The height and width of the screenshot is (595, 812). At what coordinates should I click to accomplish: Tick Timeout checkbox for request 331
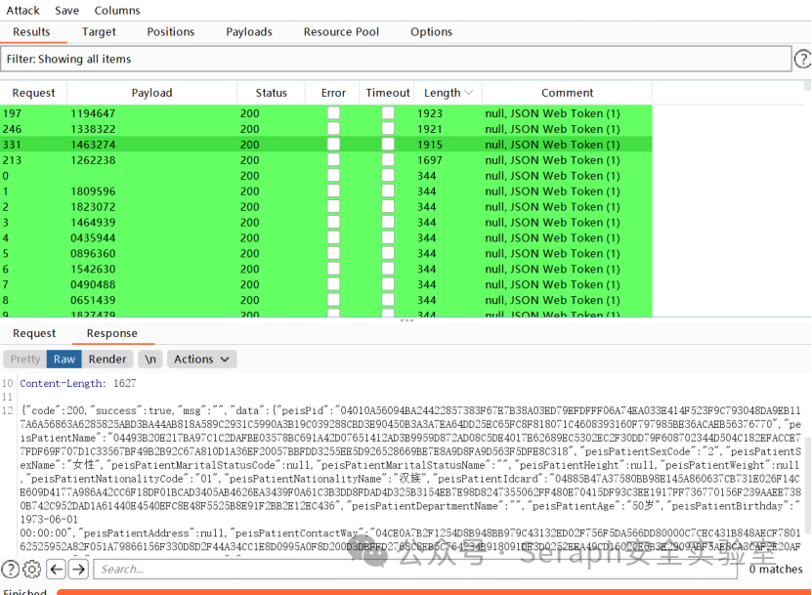point(388,144)
